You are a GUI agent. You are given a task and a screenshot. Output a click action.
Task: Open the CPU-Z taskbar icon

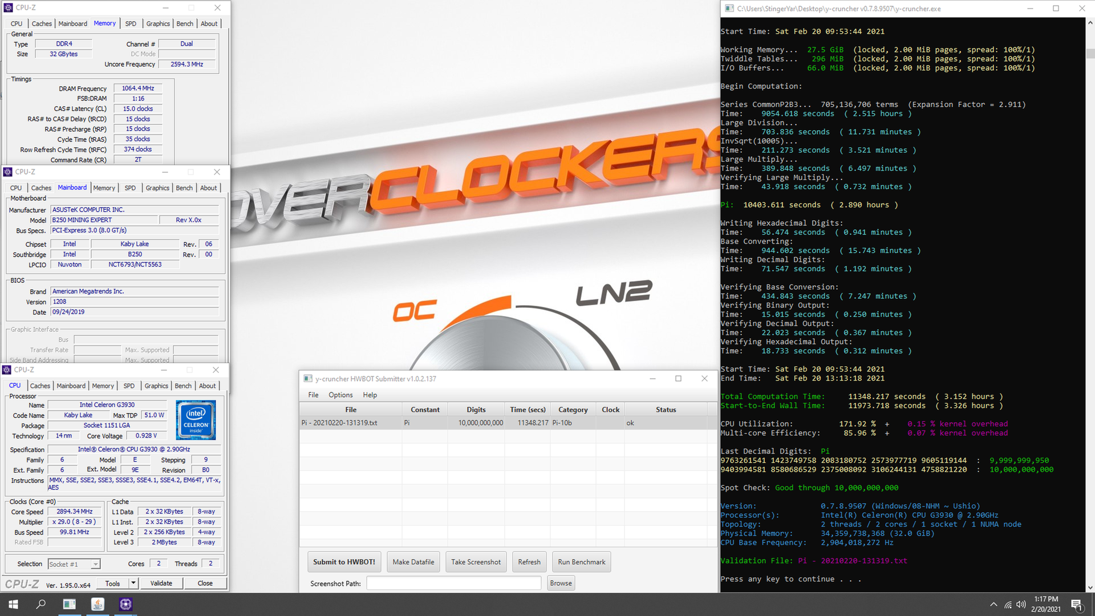(125, 604)
